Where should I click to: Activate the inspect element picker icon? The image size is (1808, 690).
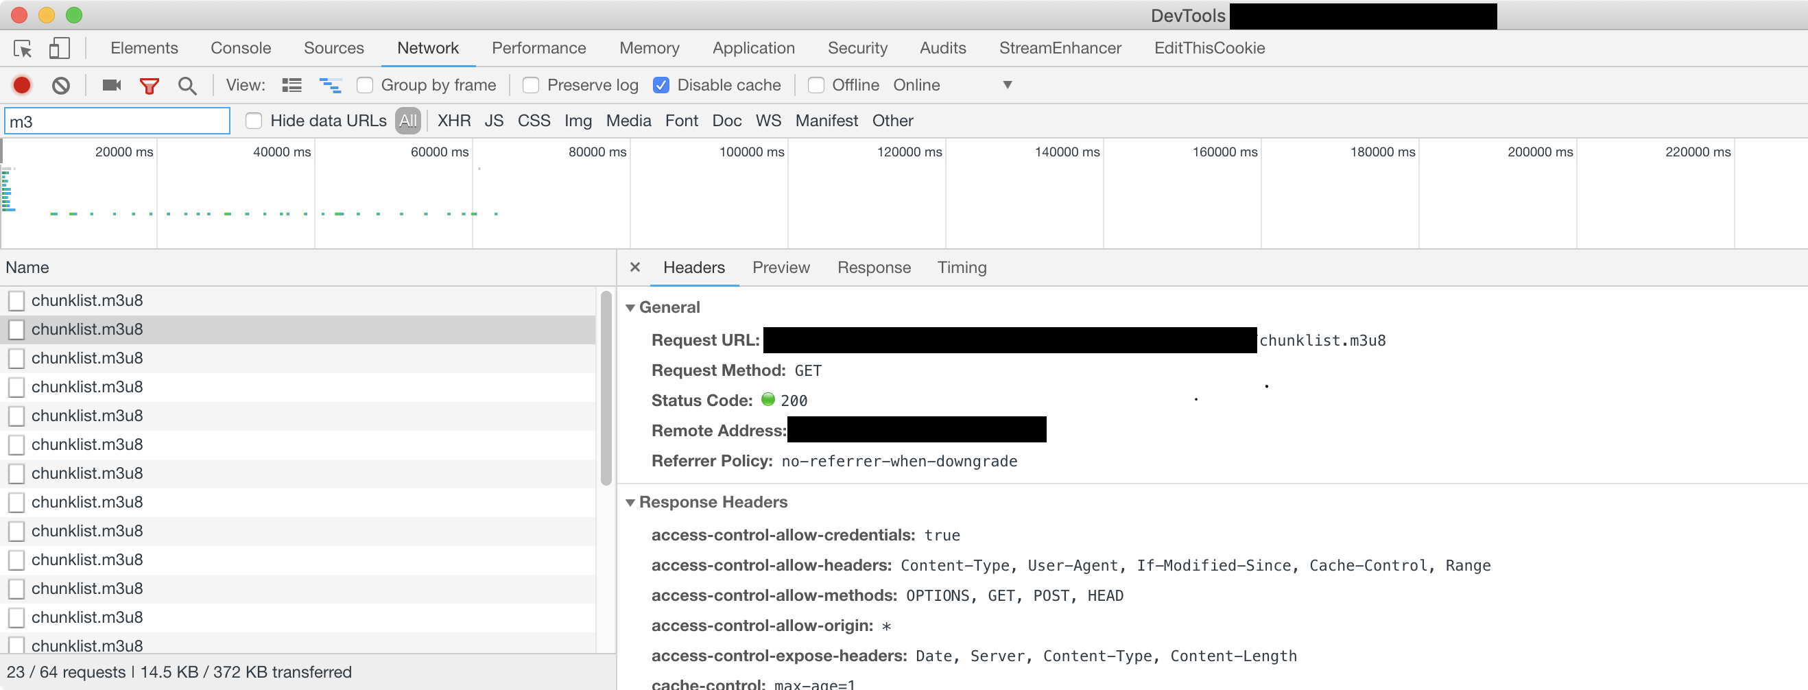pos(23,49)
